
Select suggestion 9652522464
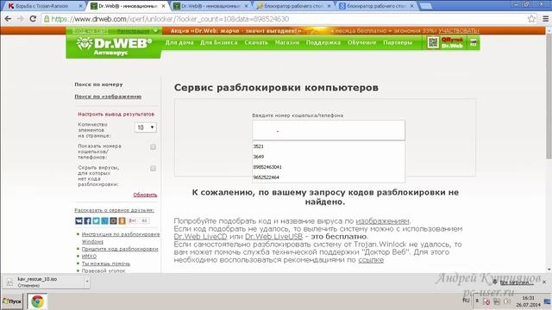pos(329,177)
